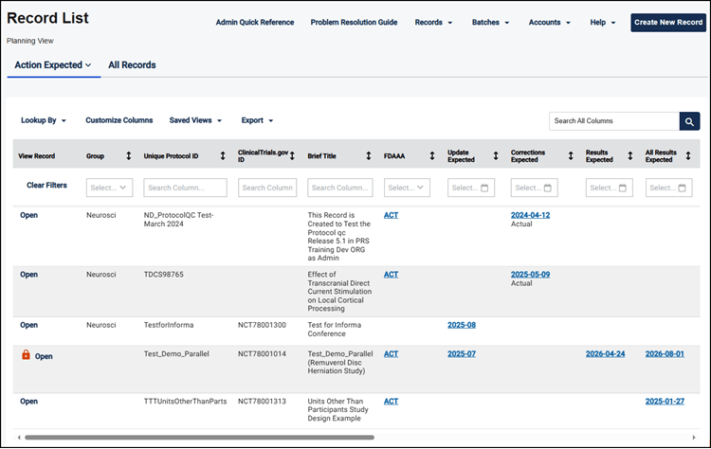
Task: Click Clear Filters
Action: click(46, 186)
